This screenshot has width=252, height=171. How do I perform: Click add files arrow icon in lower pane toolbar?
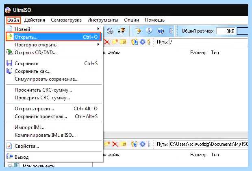coord(135,144)
